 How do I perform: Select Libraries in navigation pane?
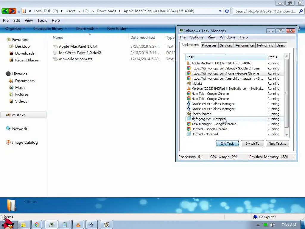click(19, 74)
